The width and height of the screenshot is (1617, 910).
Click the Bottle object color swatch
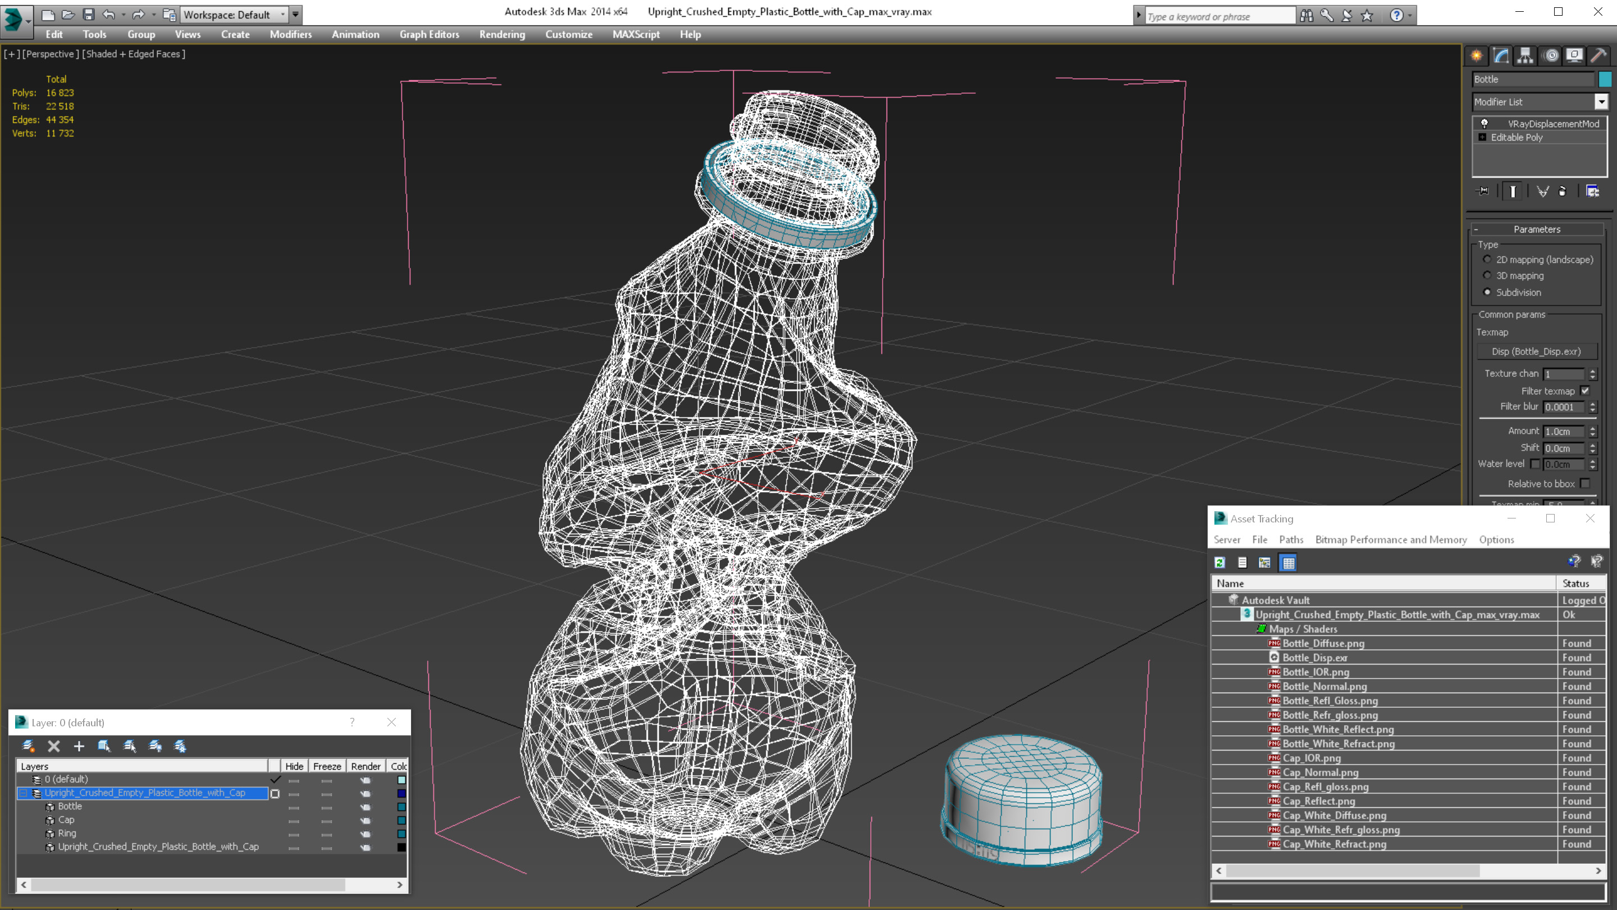point(1605,79)
